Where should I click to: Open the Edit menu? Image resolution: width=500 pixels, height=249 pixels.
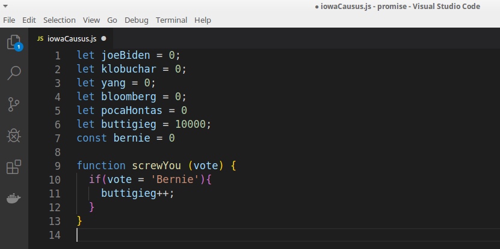click(29, 20)
